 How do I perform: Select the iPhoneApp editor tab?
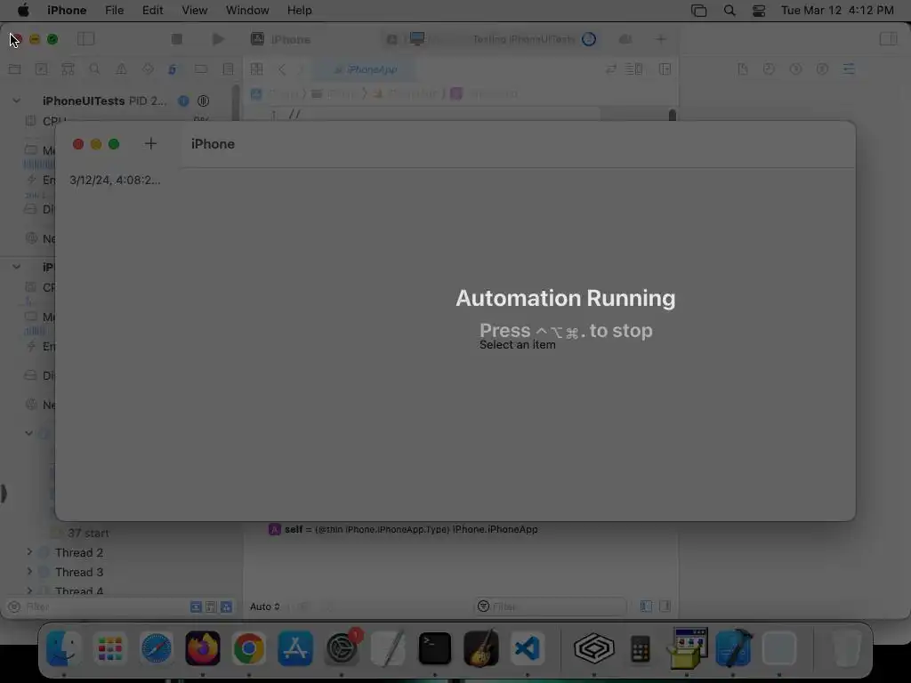pyautogui.click(x=366, y=69)
